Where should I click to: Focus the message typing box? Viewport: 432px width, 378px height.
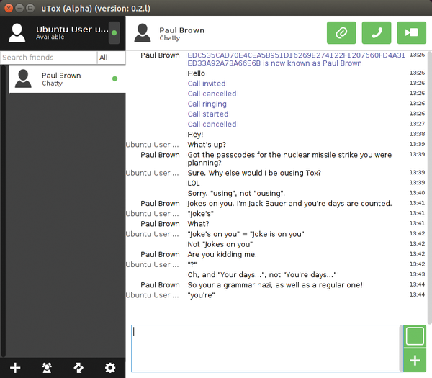(x=264, y=348)
